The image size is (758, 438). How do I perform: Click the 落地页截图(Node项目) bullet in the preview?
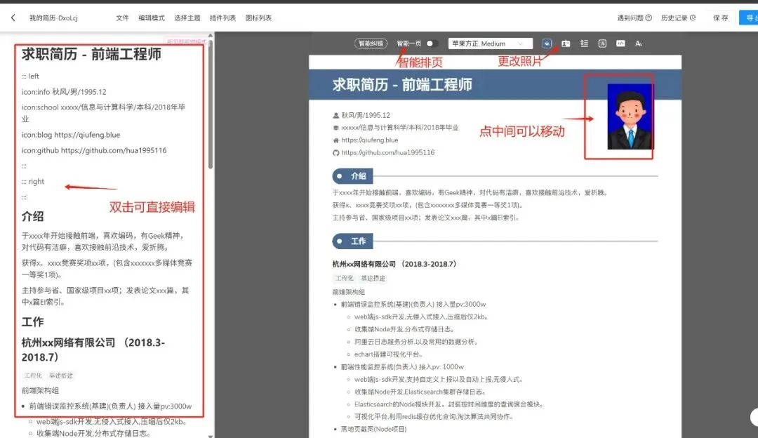click(x=373, y=429)
